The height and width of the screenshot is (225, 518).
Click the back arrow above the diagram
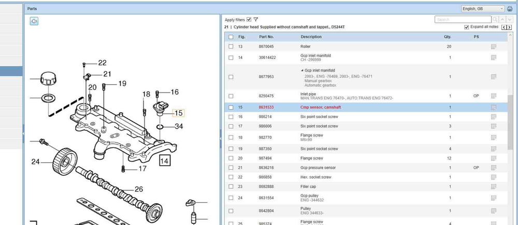click(x=34, y=21)
